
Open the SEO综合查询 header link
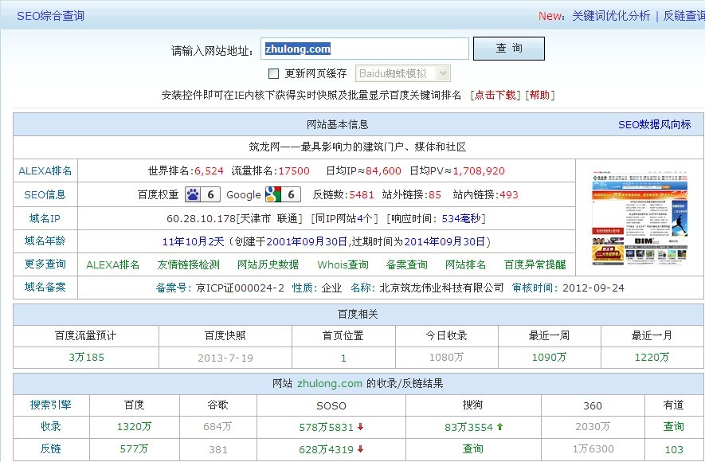(x=50, y=16)
